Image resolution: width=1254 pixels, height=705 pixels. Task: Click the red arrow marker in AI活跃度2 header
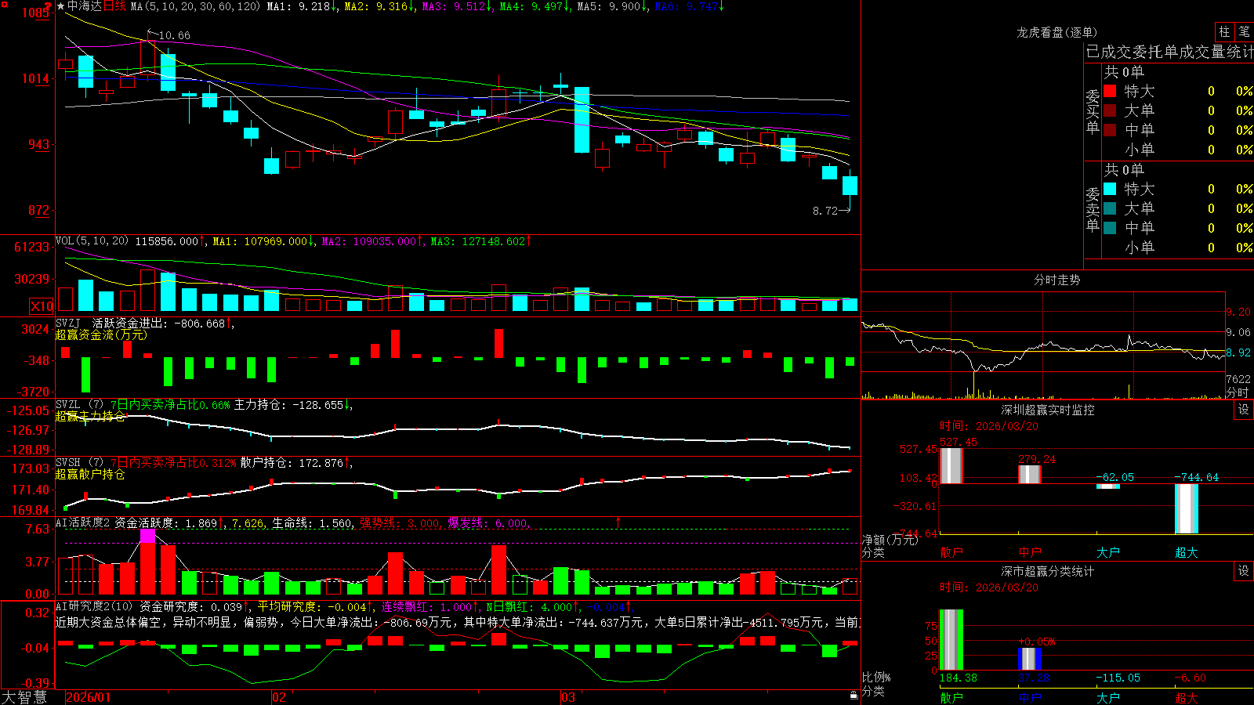618,522
